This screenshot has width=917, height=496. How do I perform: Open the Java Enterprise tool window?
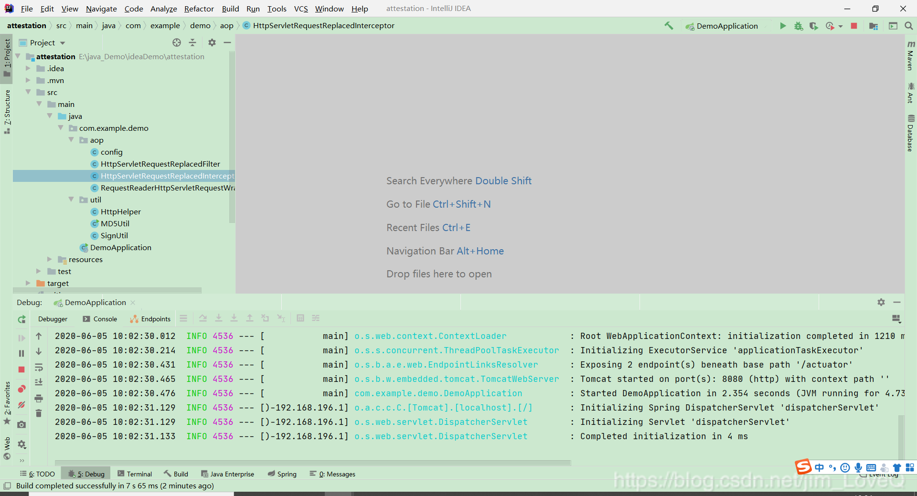tap(227, 474)
